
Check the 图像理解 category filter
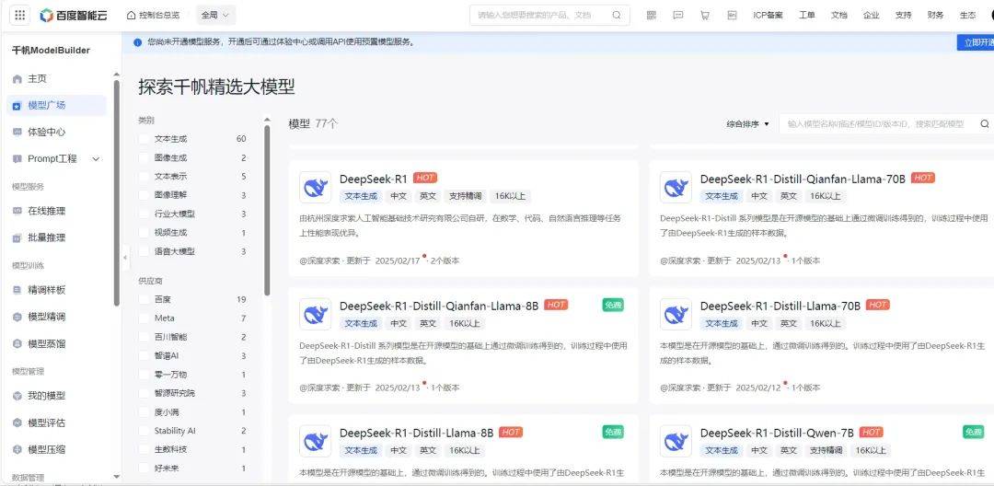(144, 195)
